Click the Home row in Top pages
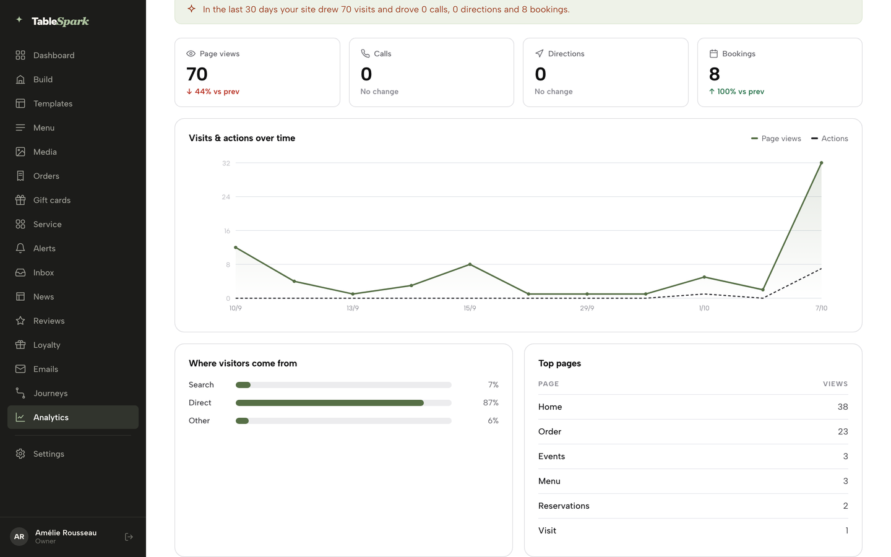 [x=693, y=407]
